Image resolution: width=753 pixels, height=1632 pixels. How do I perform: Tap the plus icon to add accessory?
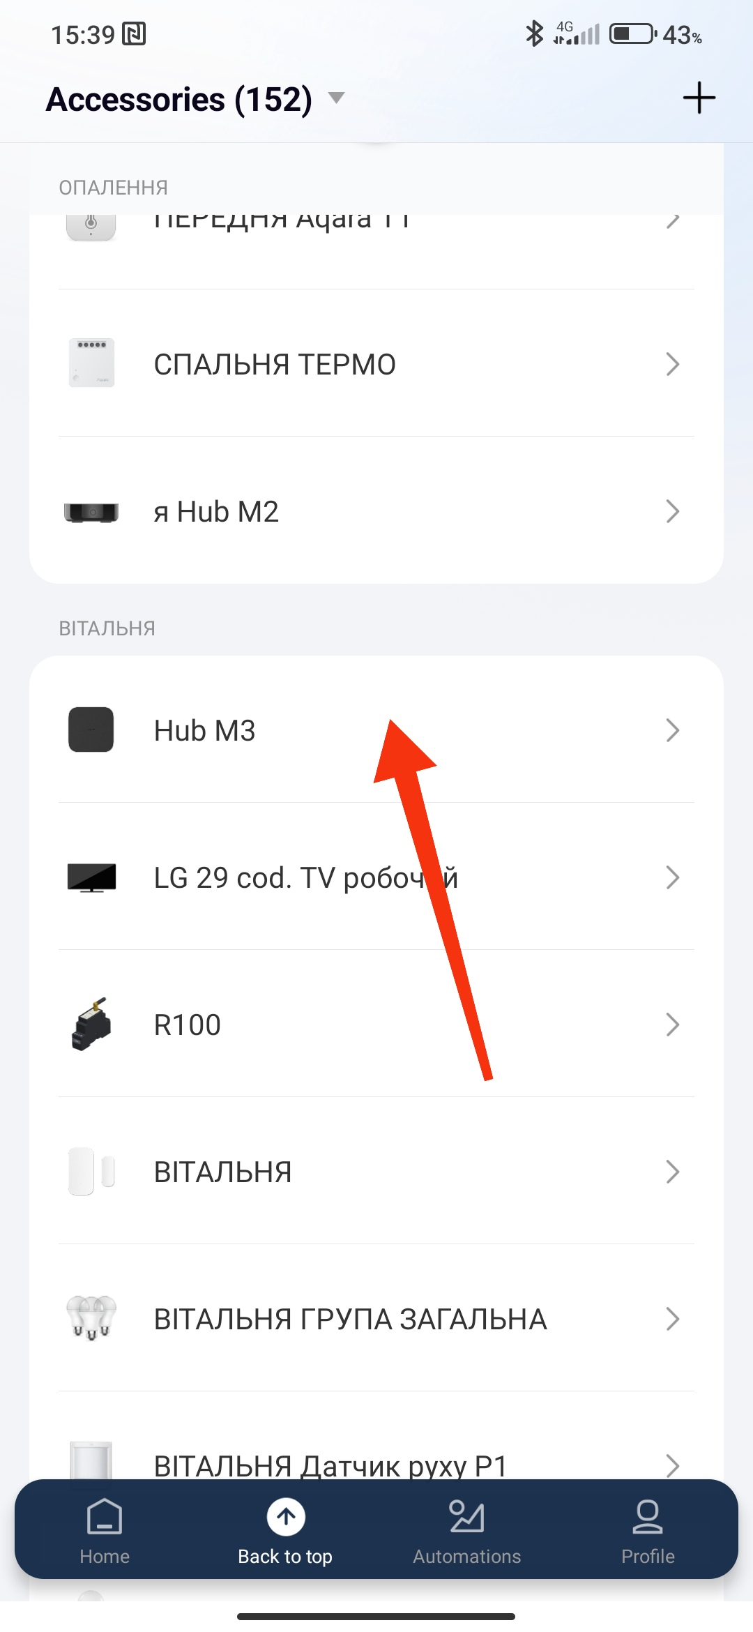699,98
